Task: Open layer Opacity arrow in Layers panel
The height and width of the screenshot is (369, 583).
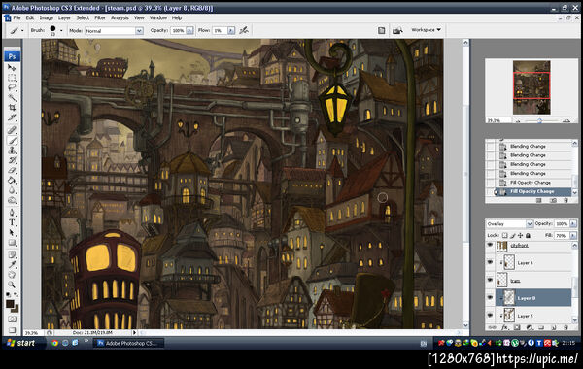Action: point(572,223)
